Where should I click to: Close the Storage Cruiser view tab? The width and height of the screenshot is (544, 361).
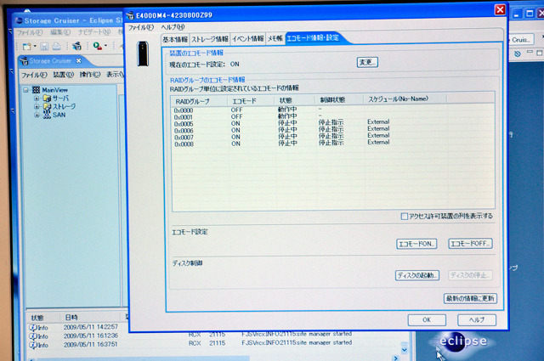pos(79,61)
